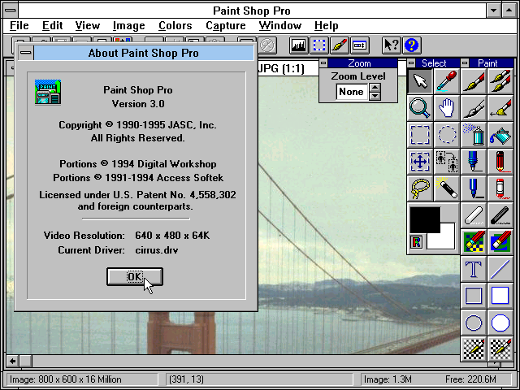The width and height of the screenshot is (520, 390).
Task: Increase Zoom Level with up arrow
Action: [375, 88]
